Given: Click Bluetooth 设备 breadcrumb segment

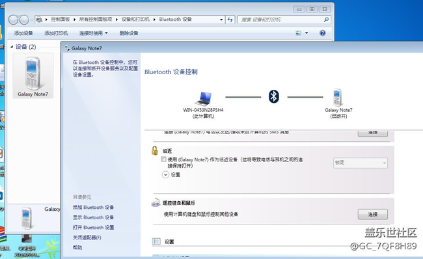Looking at the screenshot, I should pyautogui.click(x=175, y=20).
